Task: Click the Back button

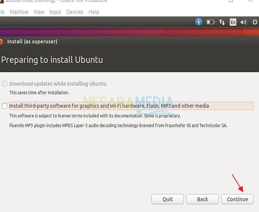Action: 203,199
